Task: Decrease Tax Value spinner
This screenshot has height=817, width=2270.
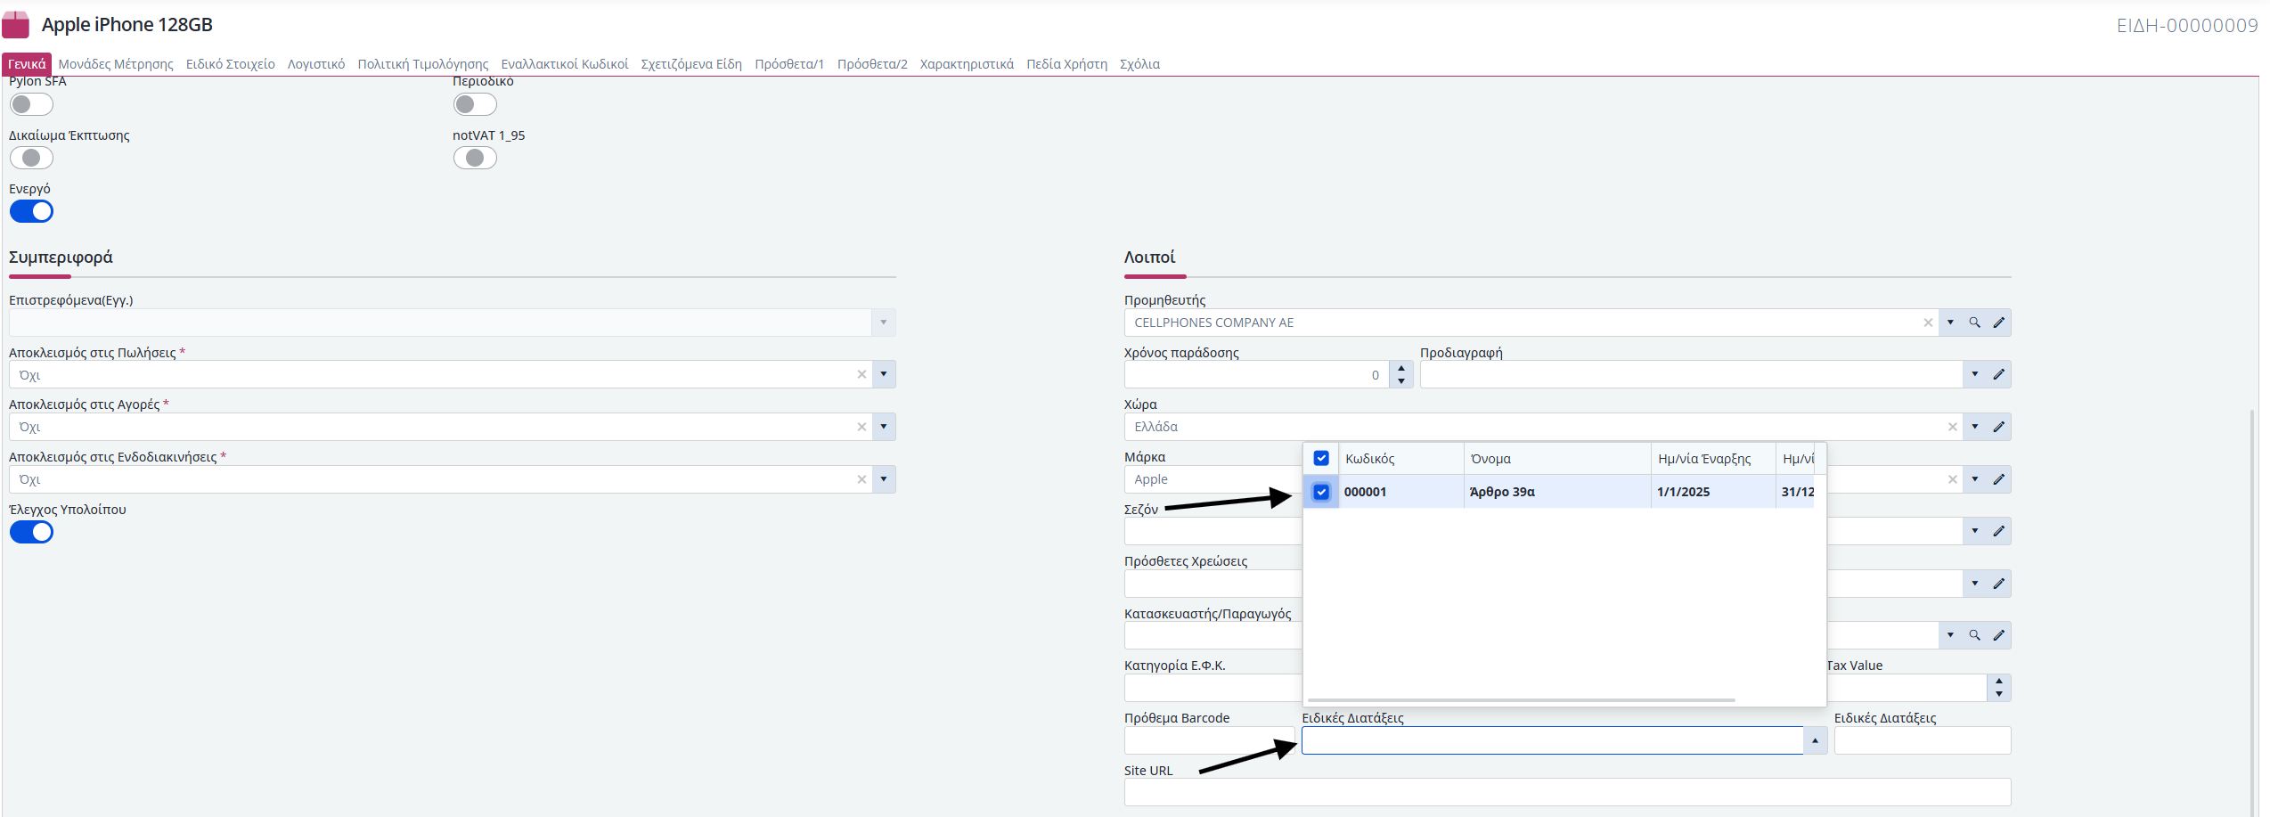Action: click(1999, 694)
